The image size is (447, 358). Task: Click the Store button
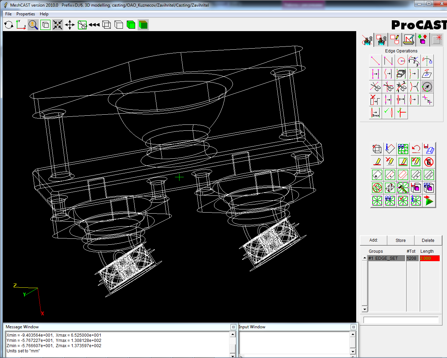click(401, 241)
